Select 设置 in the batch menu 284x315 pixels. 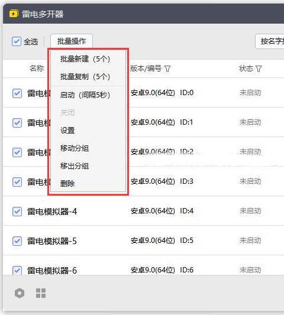(67, 131)
